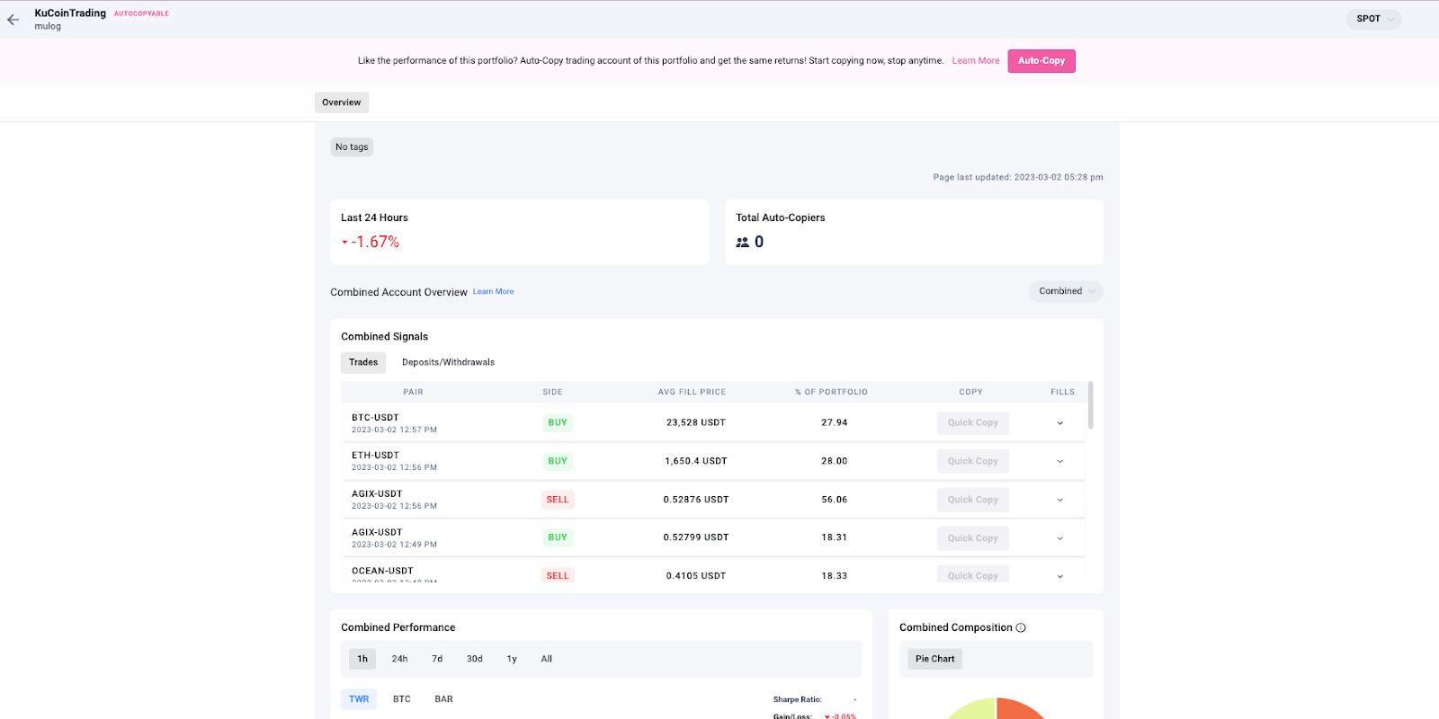Click the pink Auto-Copy button
The height and width of the screenshot is (719, 1439).
(1041, 61)
